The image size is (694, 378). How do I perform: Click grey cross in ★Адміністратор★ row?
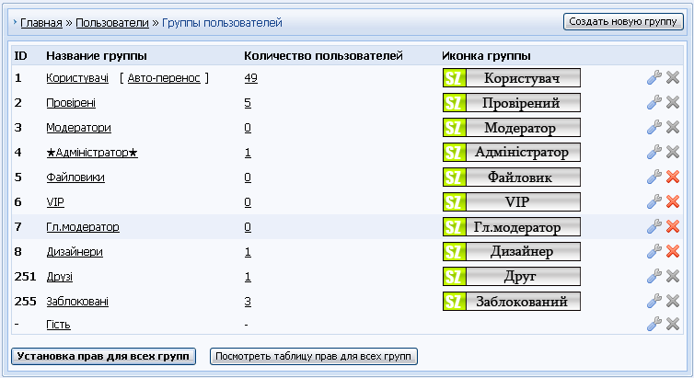coord(673,152)
